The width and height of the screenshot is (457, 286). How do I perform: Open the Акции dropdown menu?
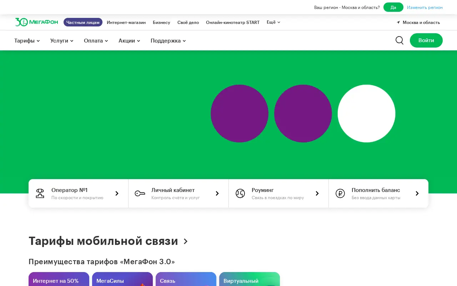click(x=129, y=41)
